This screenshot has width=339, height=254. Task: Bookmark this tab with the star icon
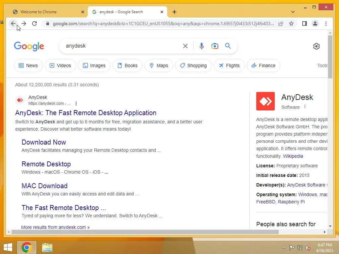[291, 23]
